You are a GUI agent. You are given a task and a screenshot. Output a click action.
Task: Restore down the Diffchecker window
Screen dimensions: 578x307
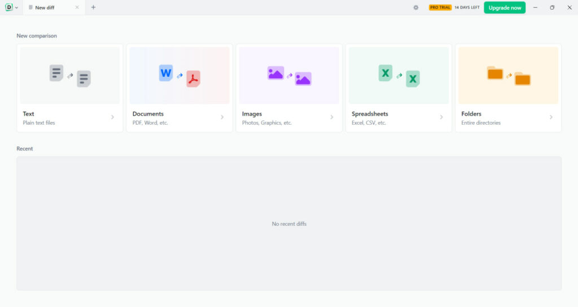click(x=552, y=7)
